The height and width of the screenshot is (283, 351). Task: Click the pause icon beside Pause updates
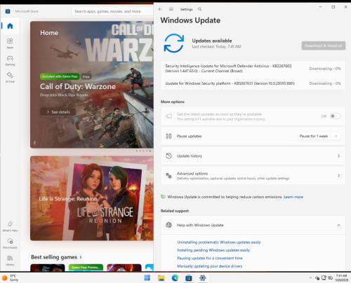click(168, 136)
